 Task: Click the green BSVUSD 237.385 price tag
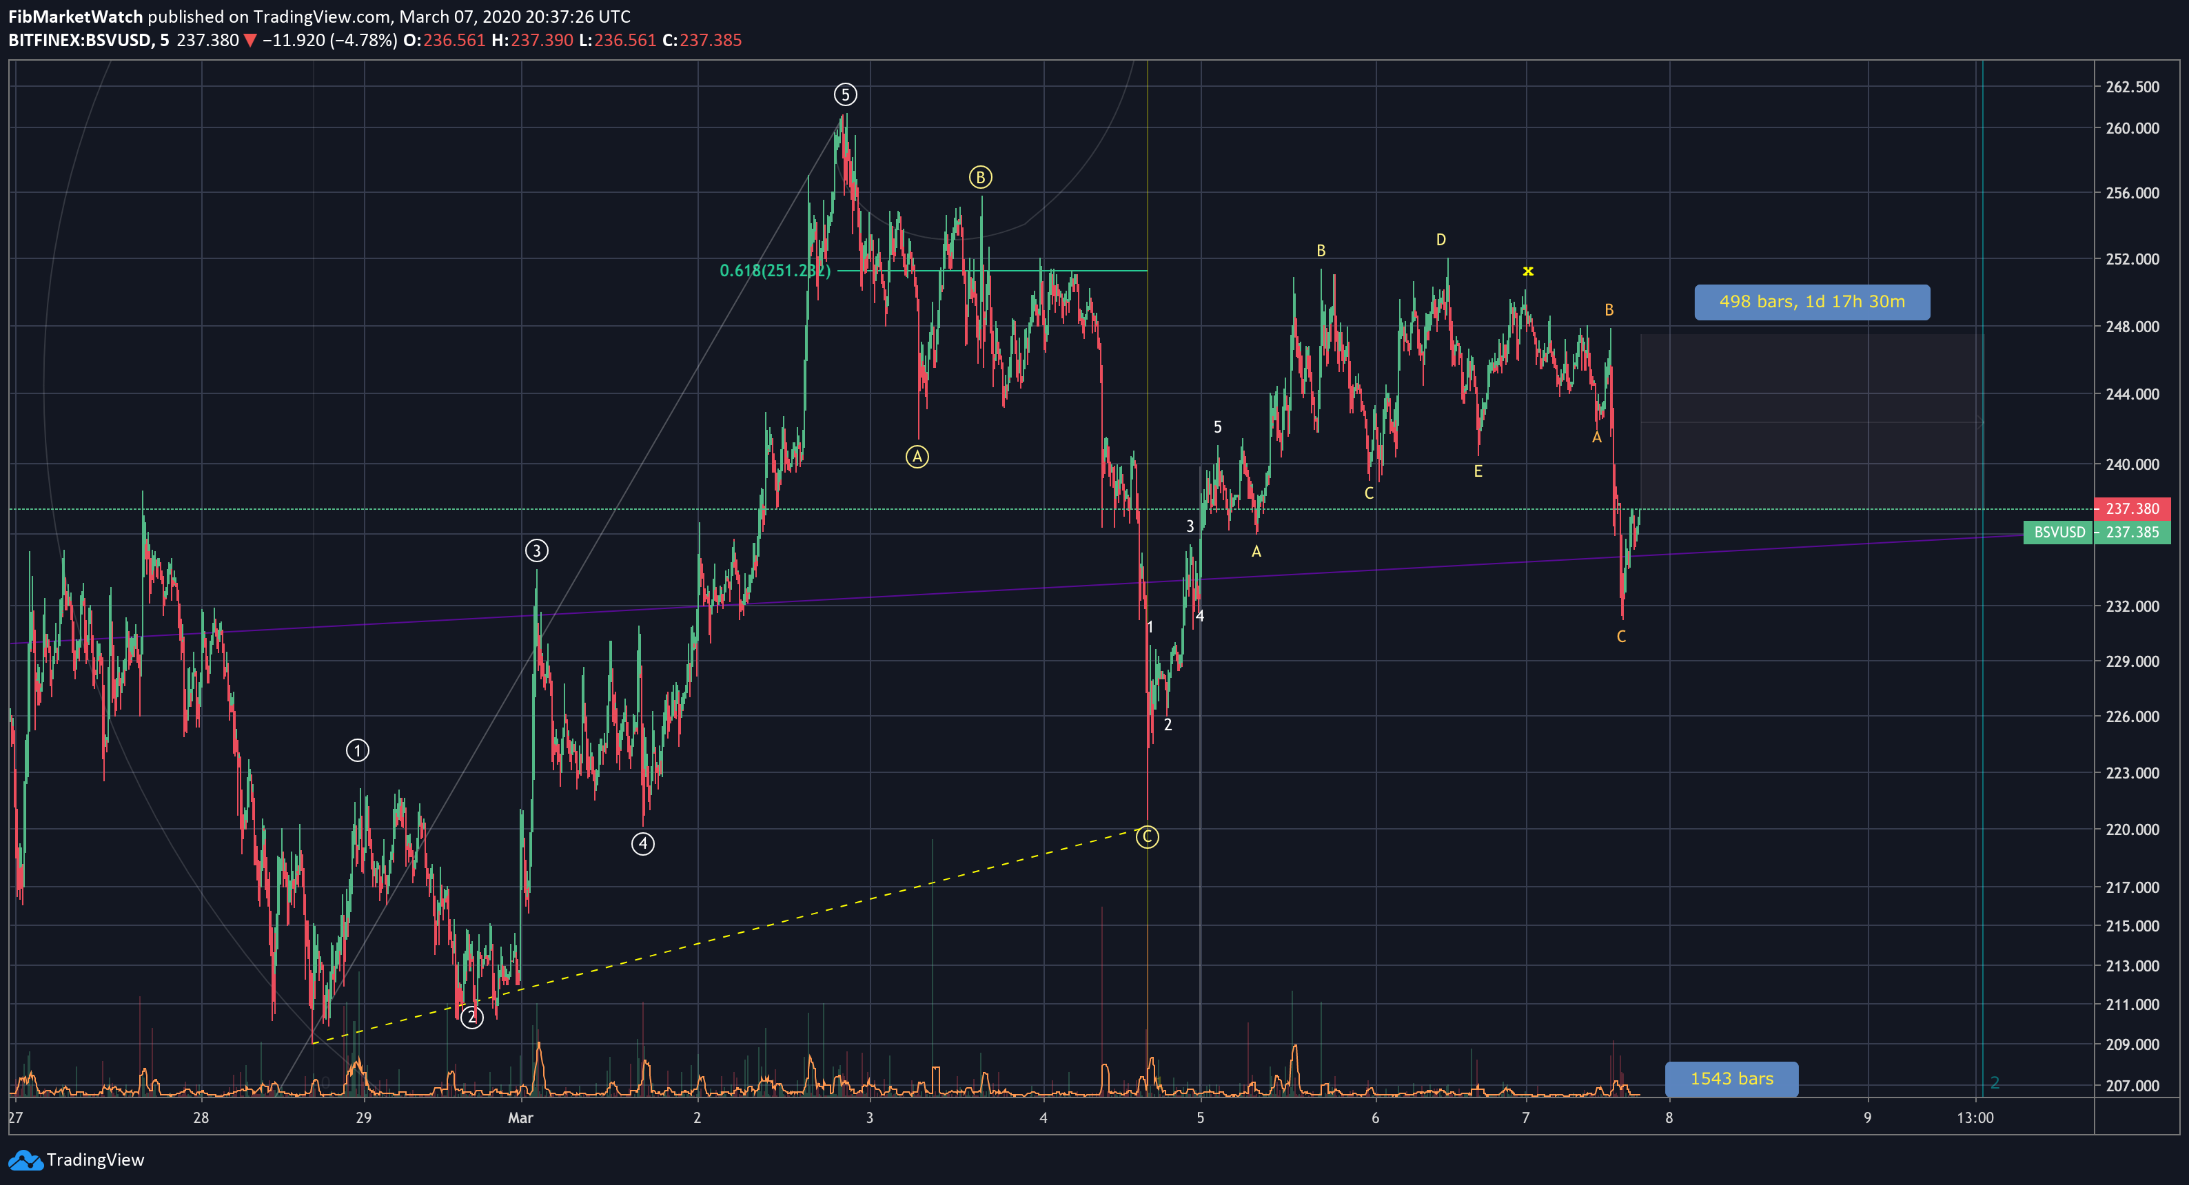[x=2097, y=532]
